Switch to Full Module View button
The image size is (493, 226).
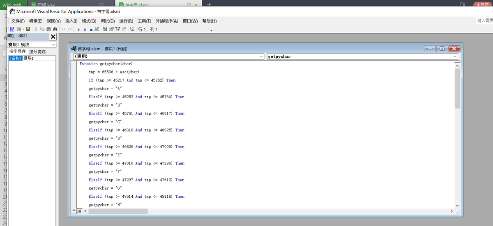coord(79,211)
